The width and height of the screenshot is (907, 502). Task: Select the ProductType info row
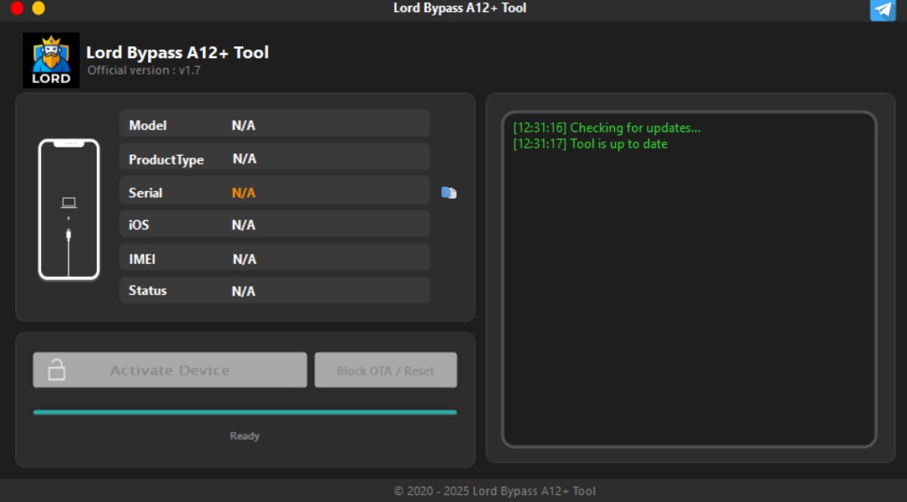coord(275,158)
